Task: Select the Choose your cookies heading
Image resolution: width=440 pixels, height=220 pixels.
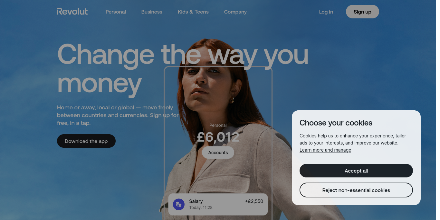Action: [336, 123]
